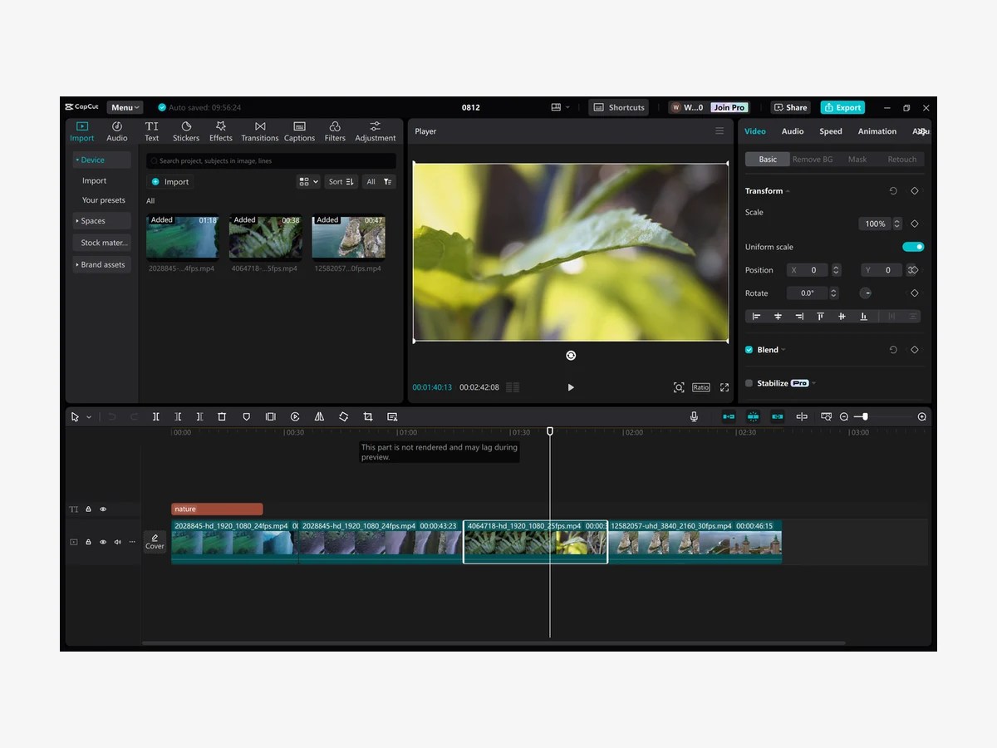This screenshot has height=748, width=997.
Task: Open the Transitions panel
Action: pos(260,131)
